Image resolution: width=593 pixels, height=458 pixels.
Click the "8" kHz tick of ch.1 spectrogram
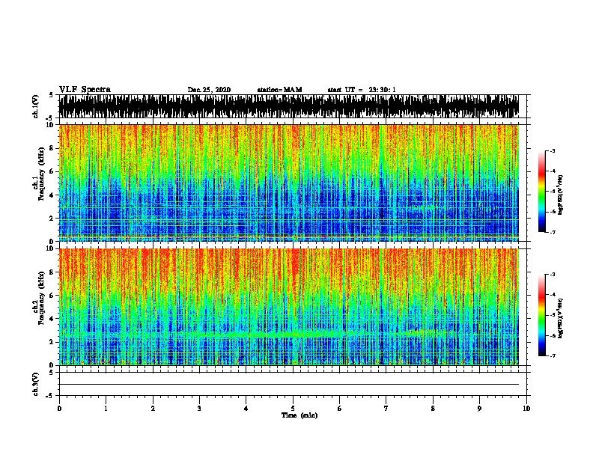pyautogui.click(x=52, y=148)
